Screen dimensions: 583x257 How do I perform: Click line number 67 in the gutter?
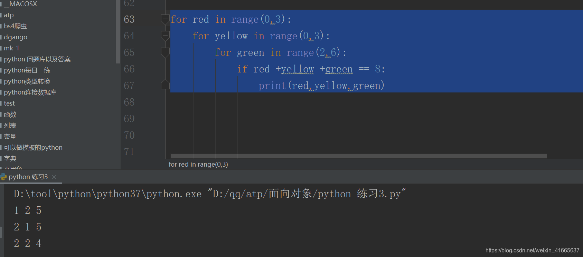click(x=129, y=86)
